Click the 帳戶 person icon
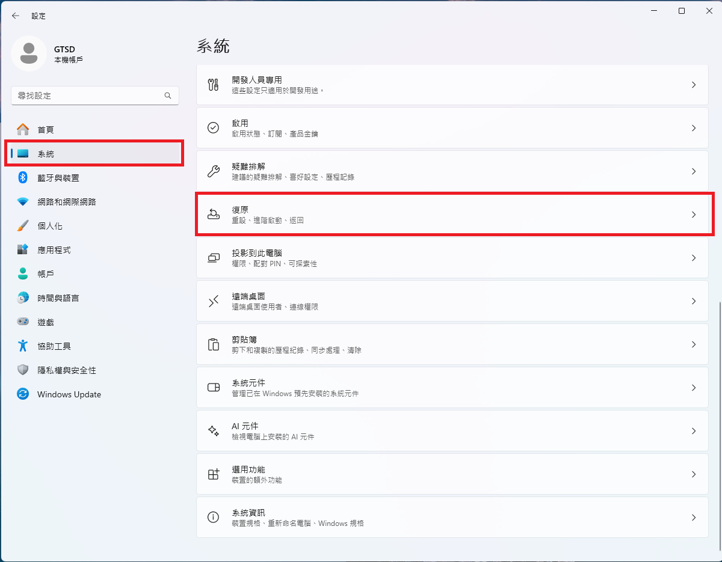This screenshot has width=722, height=562. tap(23, 273)
